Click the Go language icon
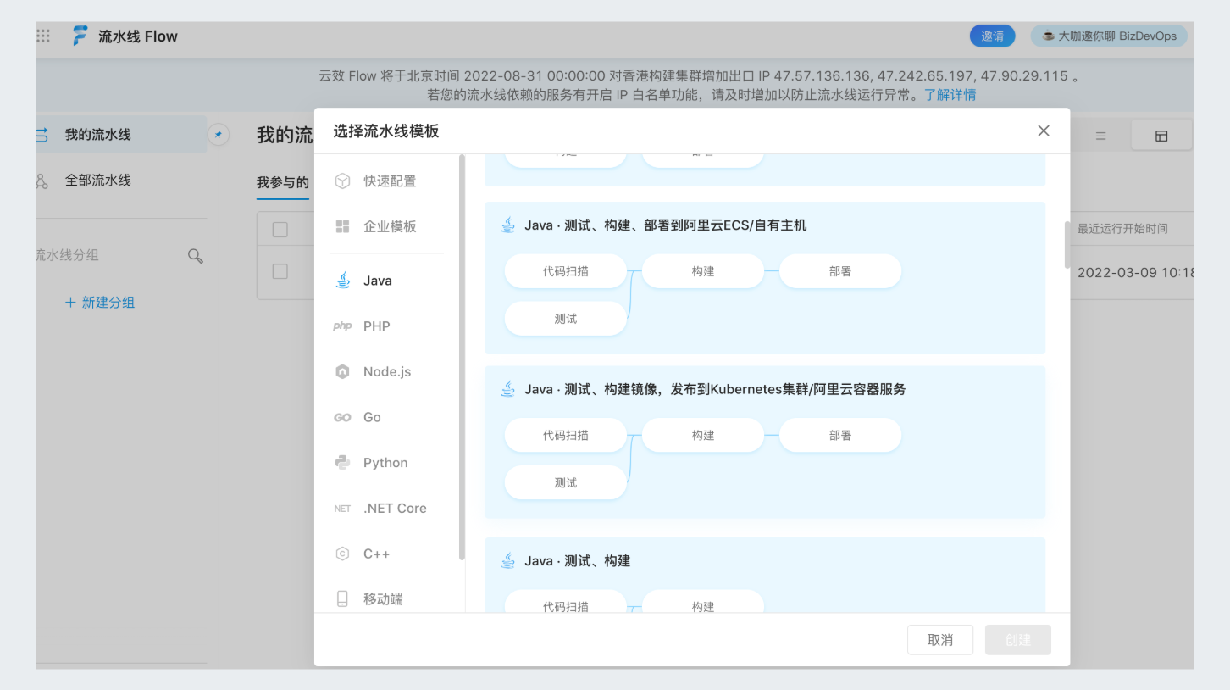Screen dimensions: 1230x690 342,417
